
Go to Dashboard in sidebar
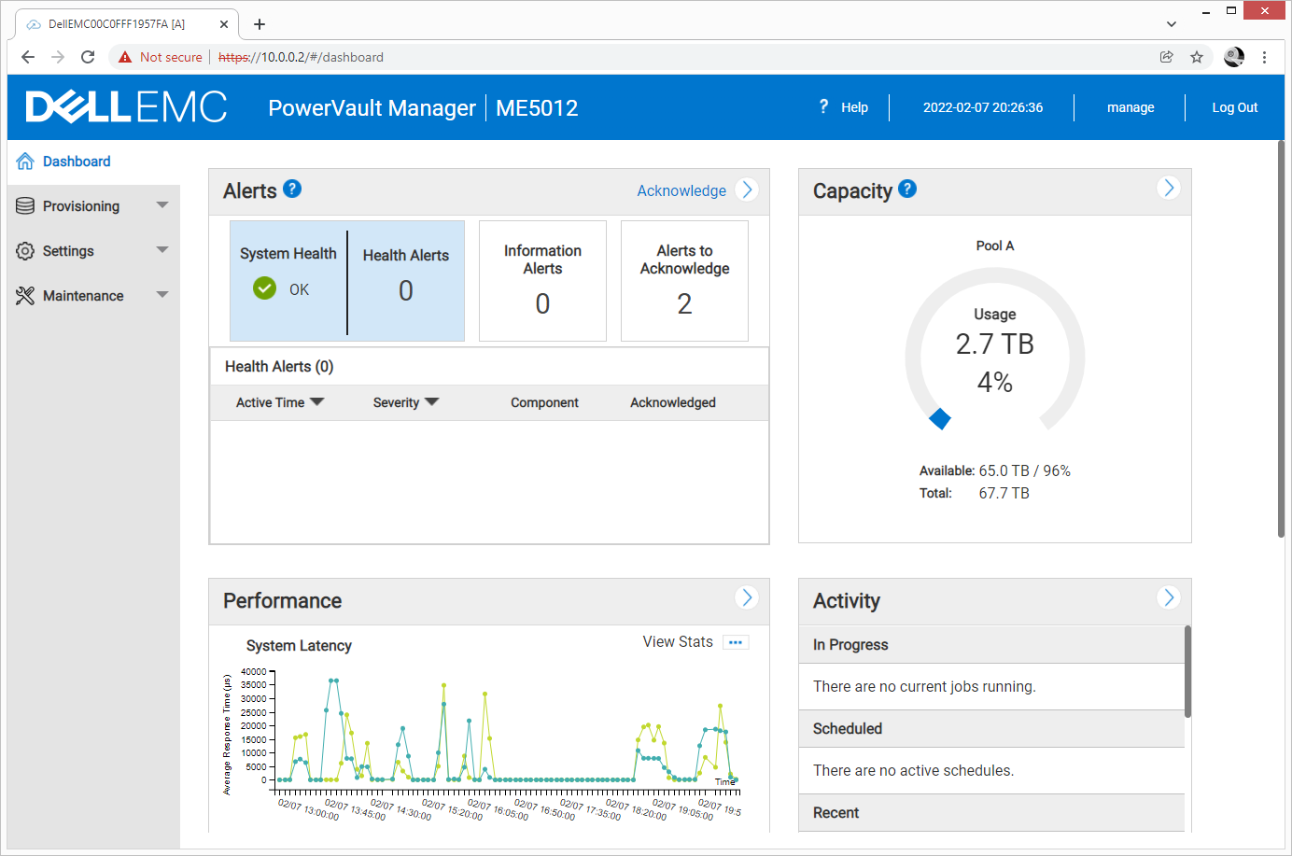click(x=77, y=161)
